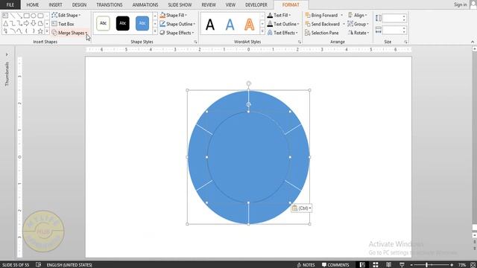Open the Rotate dropdown
Viewport: 477px width, 268px height.
pos(358,33)
